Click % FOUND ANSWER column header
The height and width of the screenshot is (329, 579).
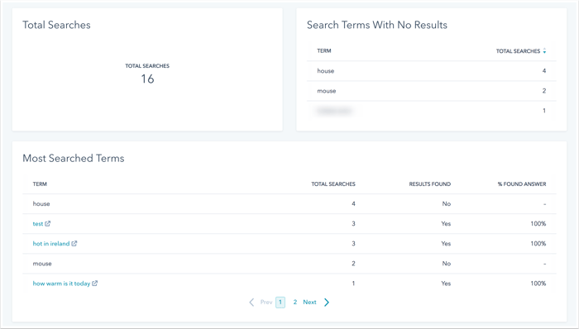[522, 184]
